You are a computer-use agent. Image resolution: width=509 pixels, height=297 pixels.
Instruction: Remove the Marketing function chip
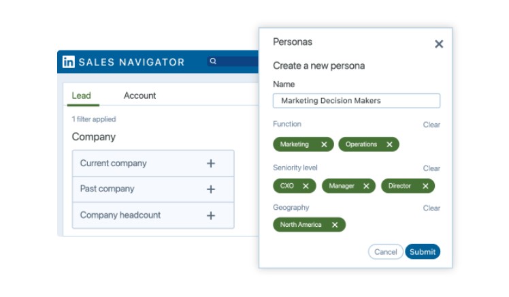click(x=324, y=144)
